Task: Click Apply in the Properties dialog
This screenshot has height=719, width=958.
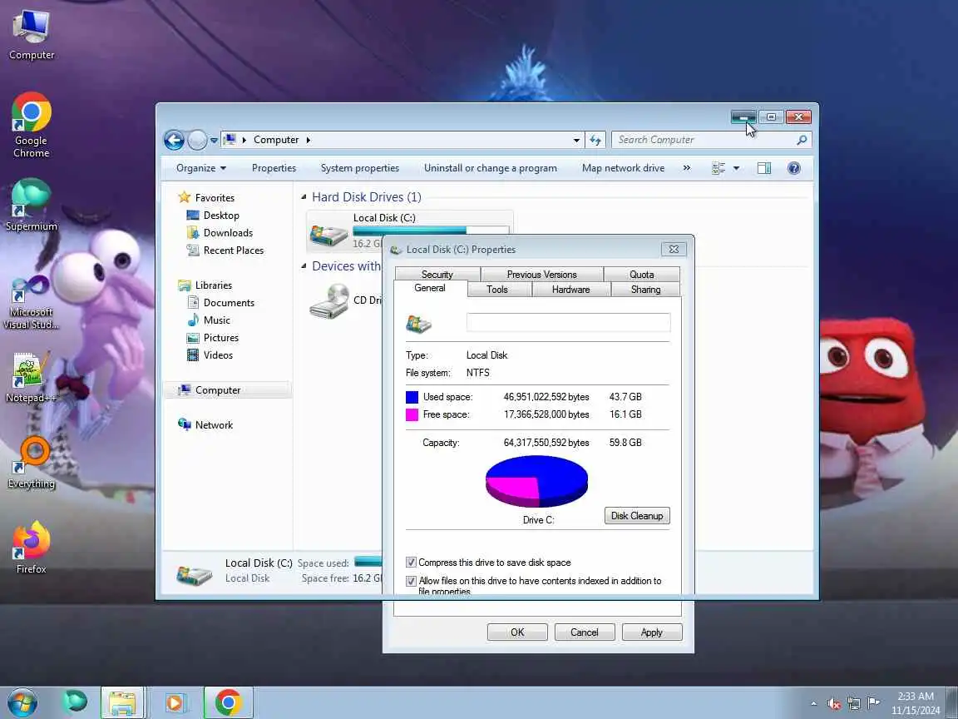Action: 651,632
